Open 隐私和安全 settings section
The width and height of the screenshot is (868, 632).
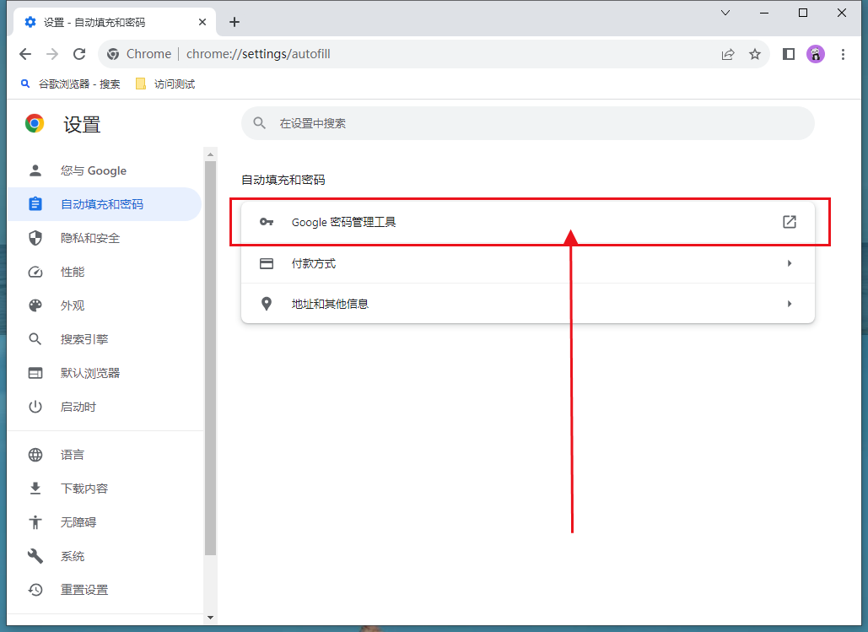pyautogui.click(x=105, y=238)
